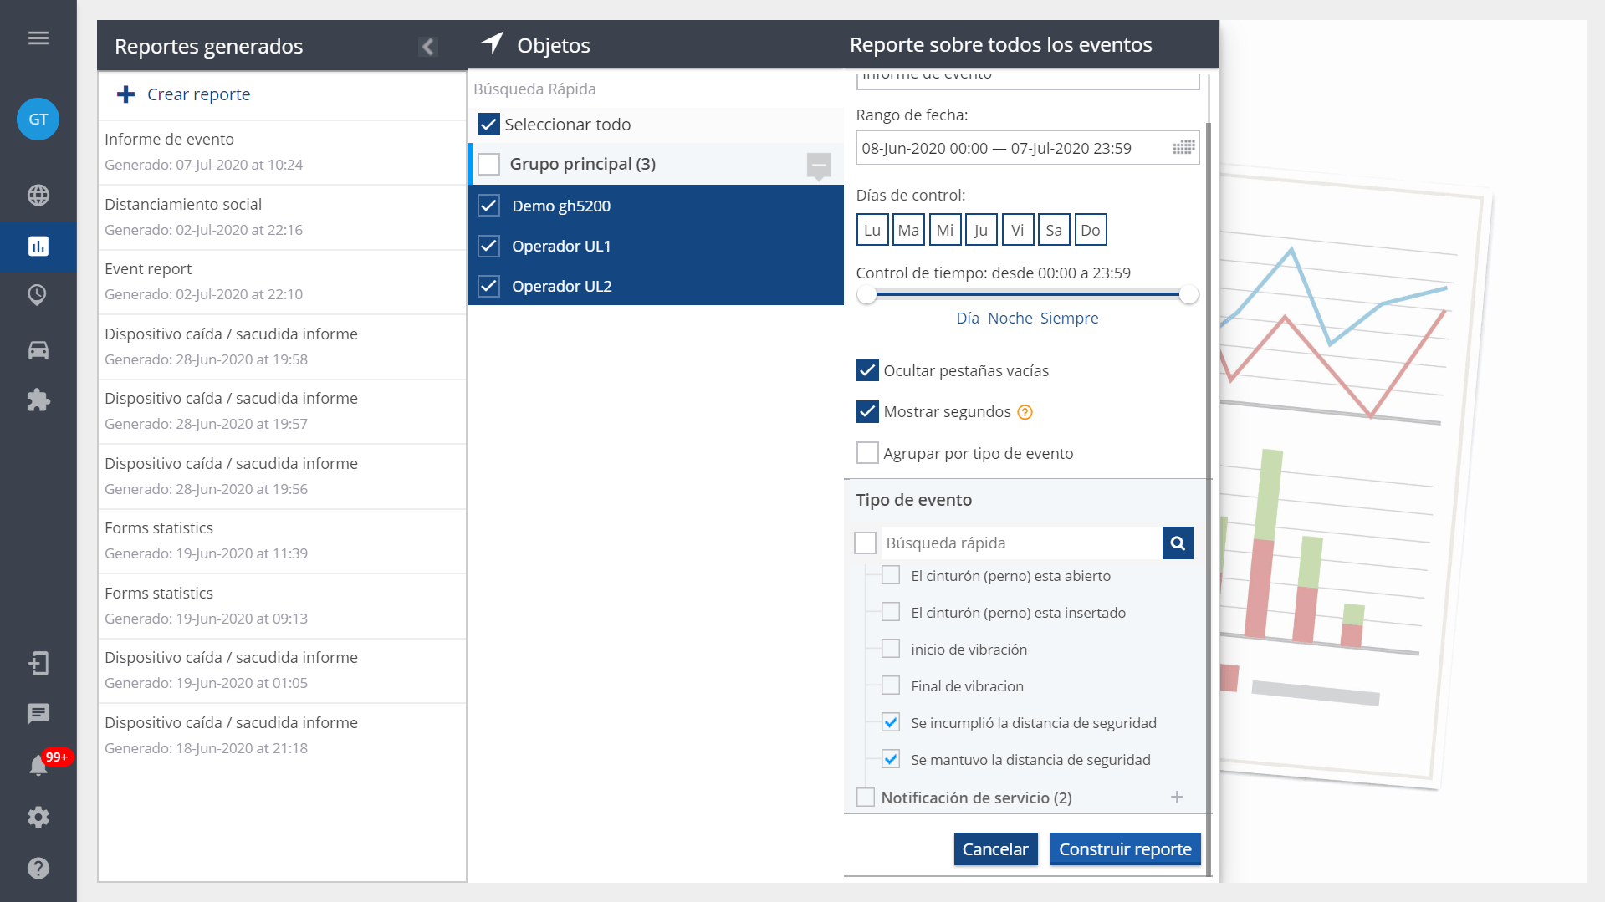Viewport: 1605px width, 902px height.
Task: Check the Grupo principal (3) checkbox
Action: [488, 164]
